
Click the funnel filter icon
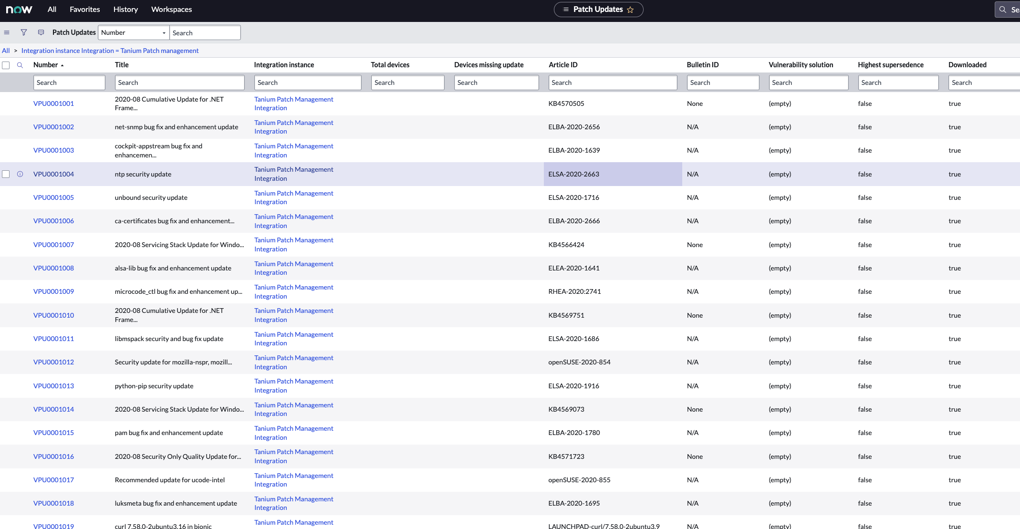point(24,32)
